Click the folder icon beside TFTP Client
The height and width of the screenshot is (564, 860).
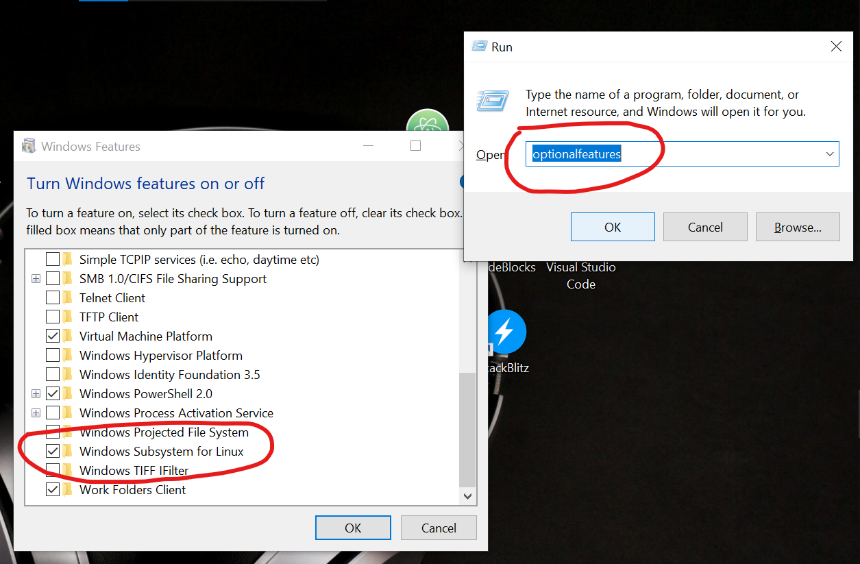(68, 317)
